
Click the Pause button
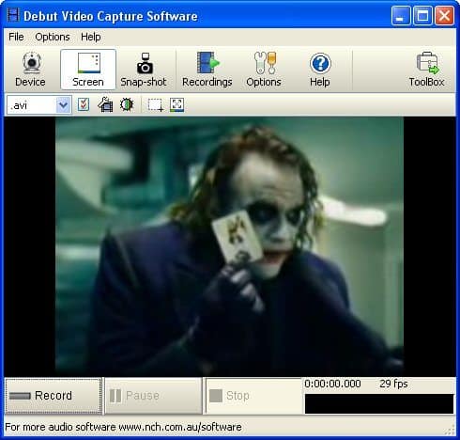(x=153, y=396)
